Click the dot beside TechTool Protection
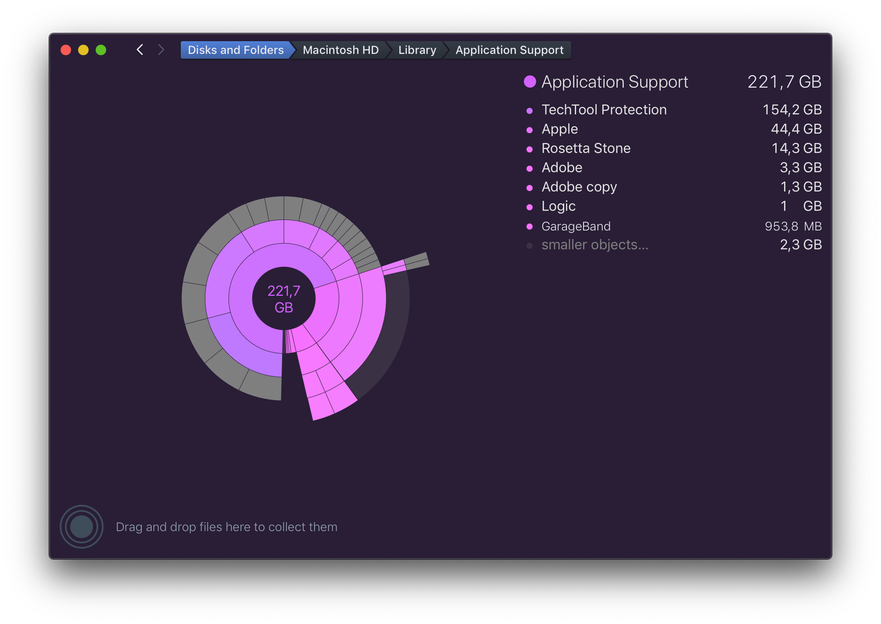Screen dimensions: 881x624 coord(530,110)
